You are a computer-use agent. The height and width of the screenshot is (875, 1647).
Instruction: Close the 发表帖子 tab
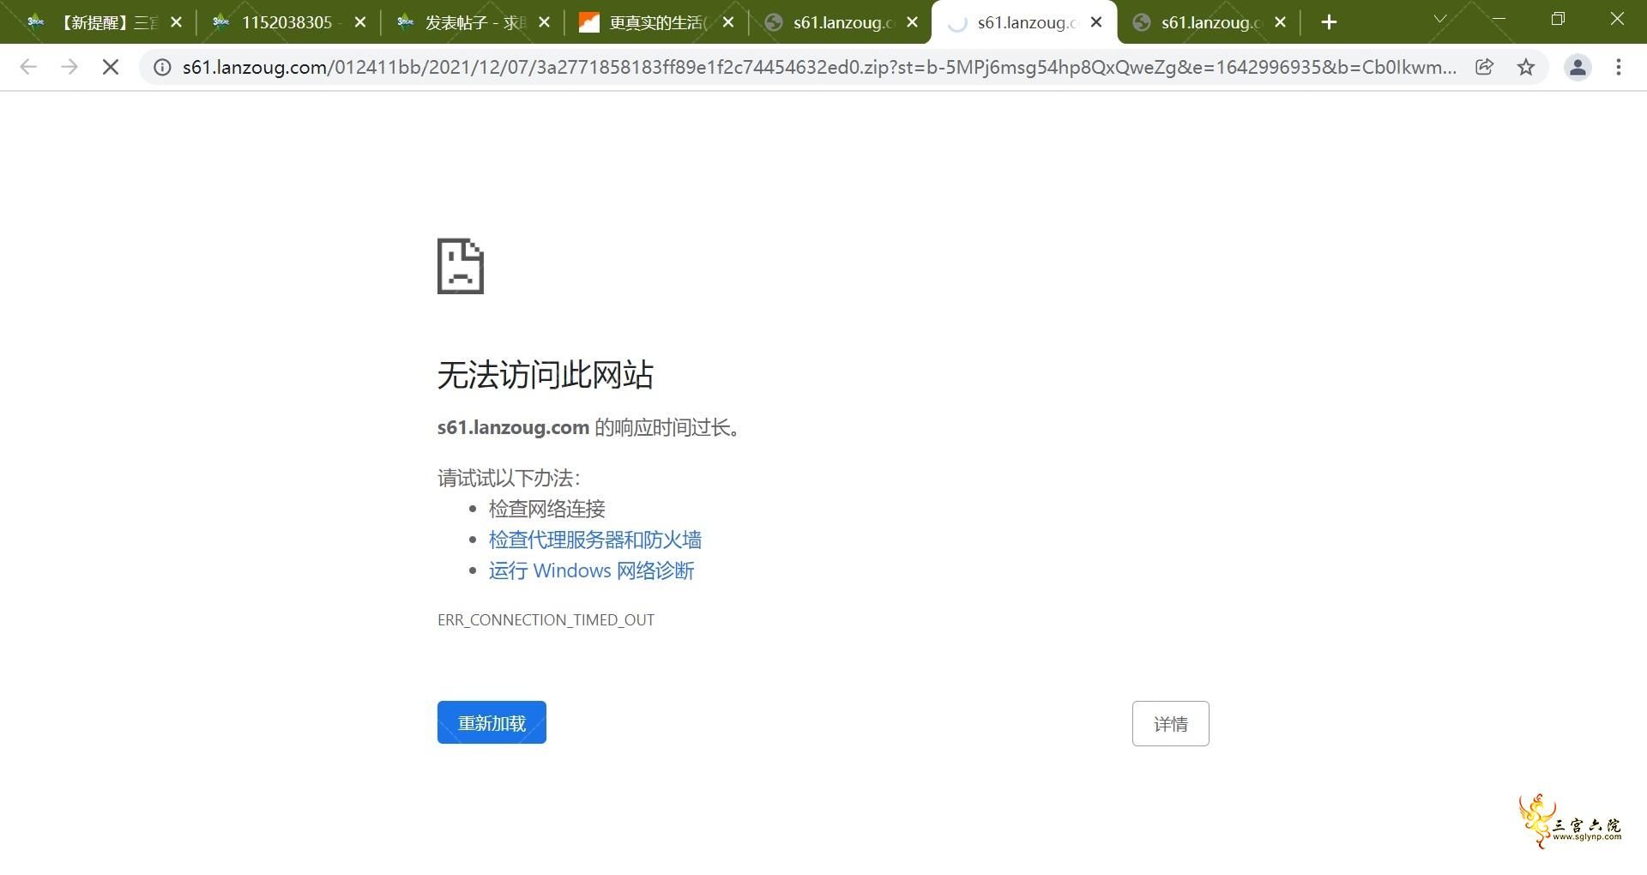(x=545, y=22)
